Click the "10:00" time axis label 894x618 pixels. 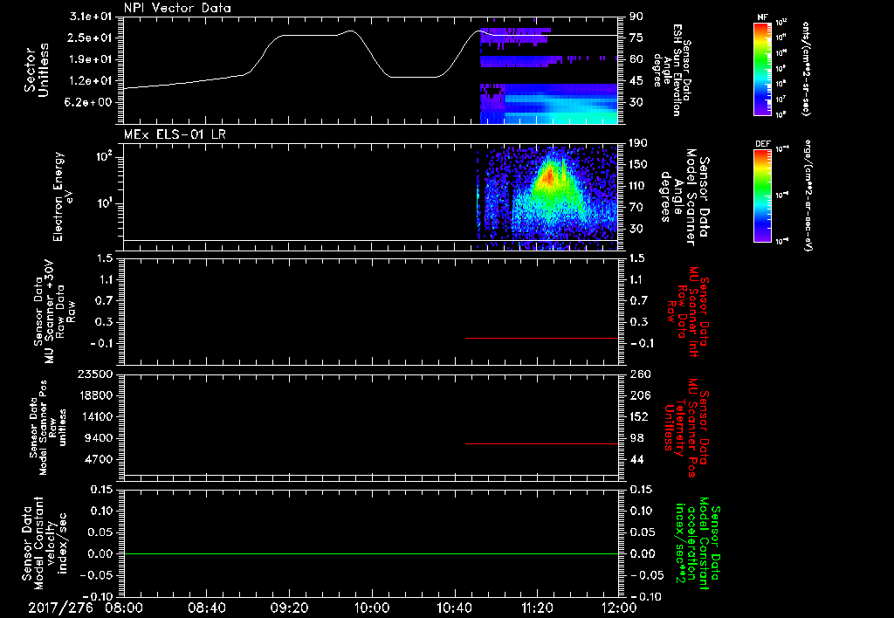[372, 608]
